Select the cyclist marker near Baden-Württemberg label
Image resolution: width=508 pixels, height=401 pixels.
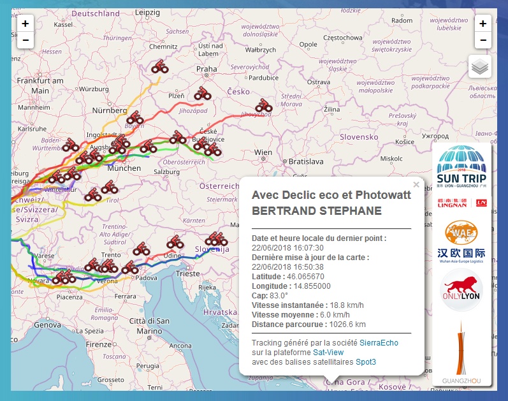71,145
